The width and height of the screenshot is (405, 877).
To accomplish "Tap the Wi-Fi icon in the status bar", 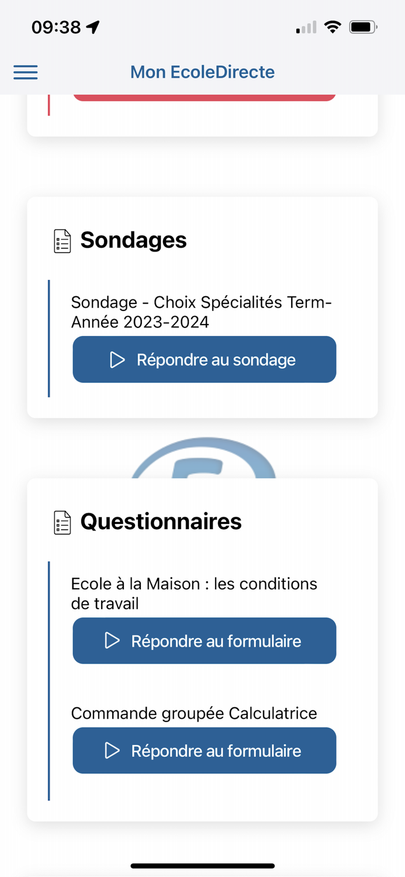I will coord(333,26).
